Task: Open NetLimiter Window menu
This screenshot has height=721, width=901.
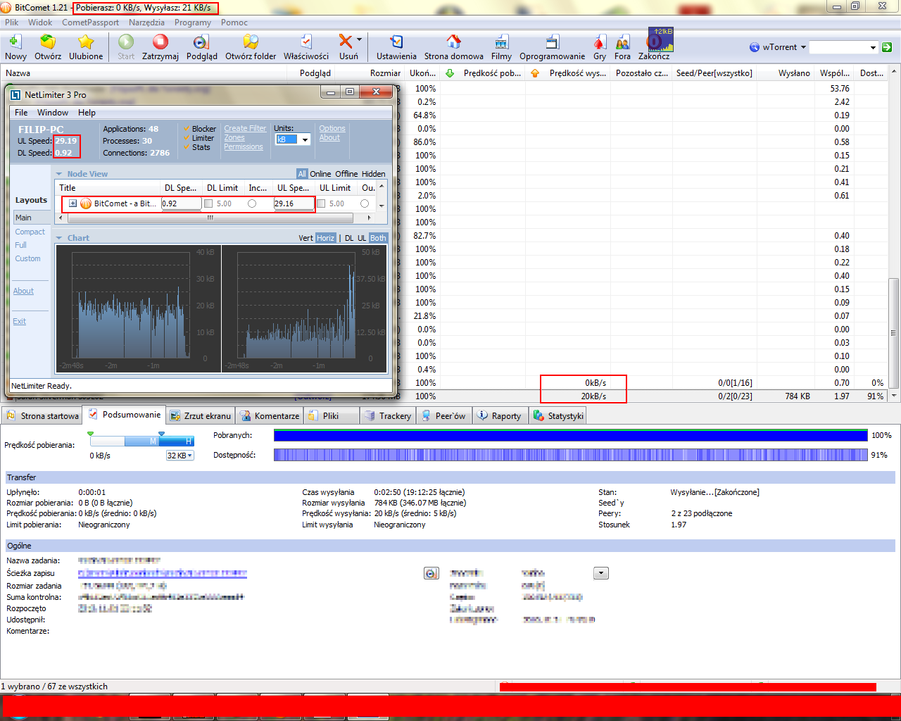Action: point(53,113)
